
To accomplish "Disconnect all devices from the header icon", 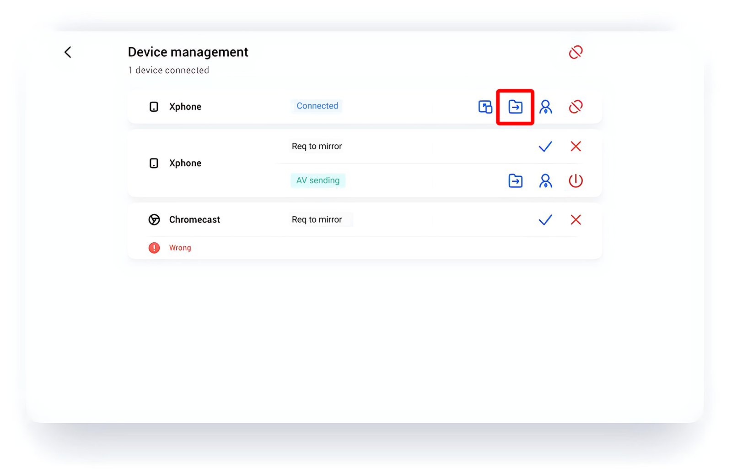I will coord(576,52).
